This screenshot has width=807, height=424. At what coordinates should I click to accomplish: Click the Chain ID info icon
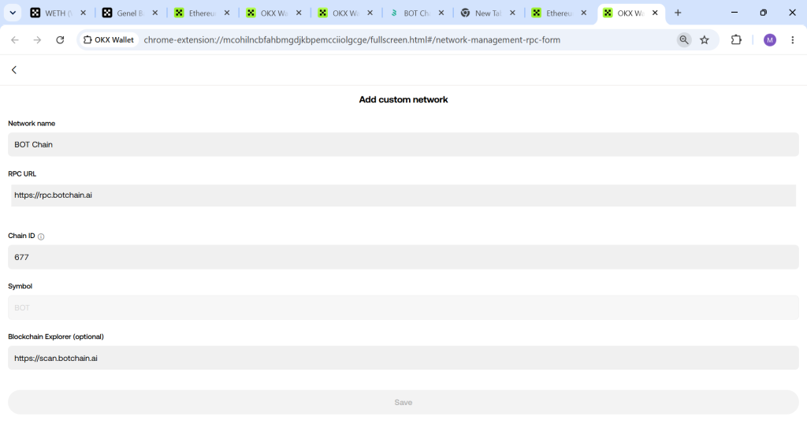(41, 236)
